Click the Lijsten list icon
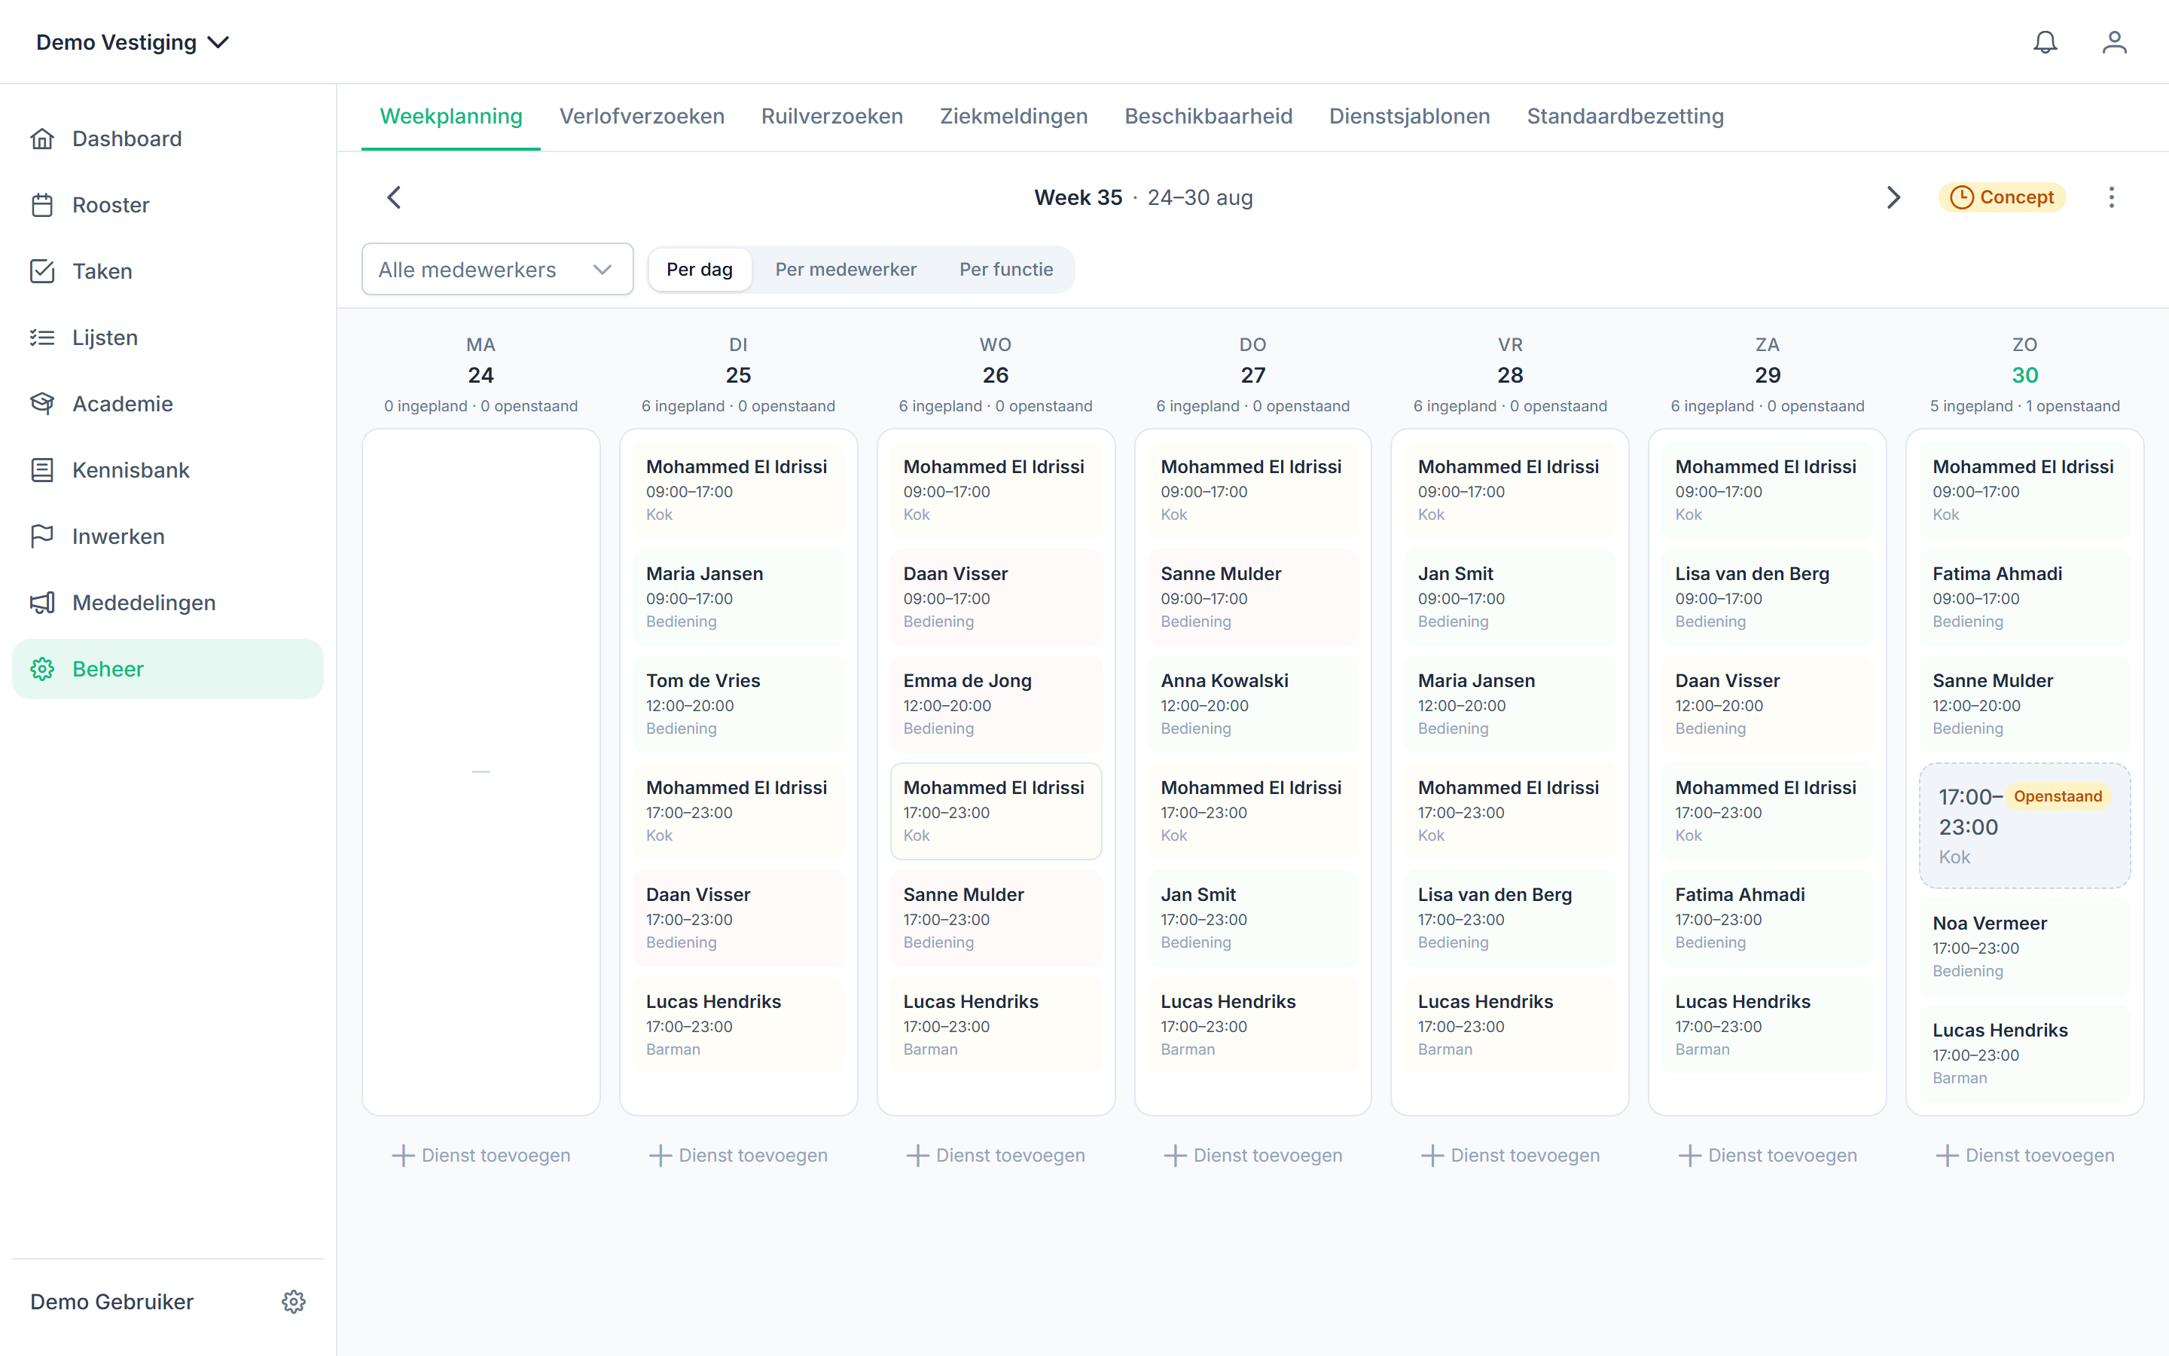This screenshot has height=1356, width=2169. click(42, 338)
